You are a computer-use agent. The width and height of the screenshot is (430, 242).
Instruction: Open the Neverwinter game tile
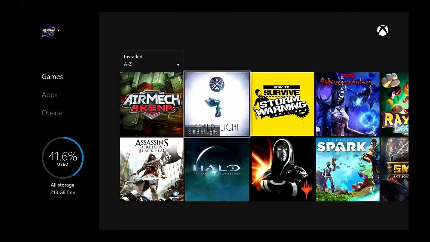coord(348,104)
